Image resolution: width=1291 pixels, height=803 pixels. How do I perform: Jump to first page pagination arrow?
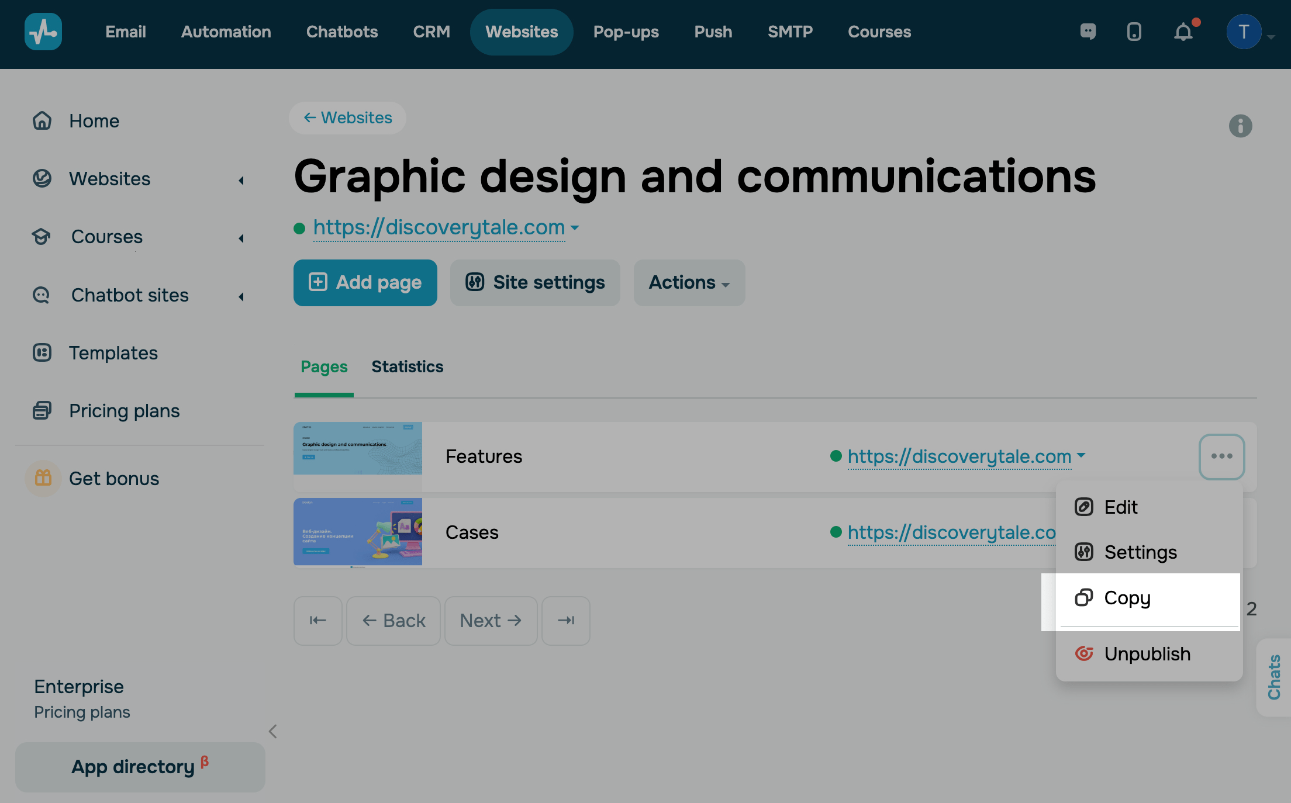317,621
